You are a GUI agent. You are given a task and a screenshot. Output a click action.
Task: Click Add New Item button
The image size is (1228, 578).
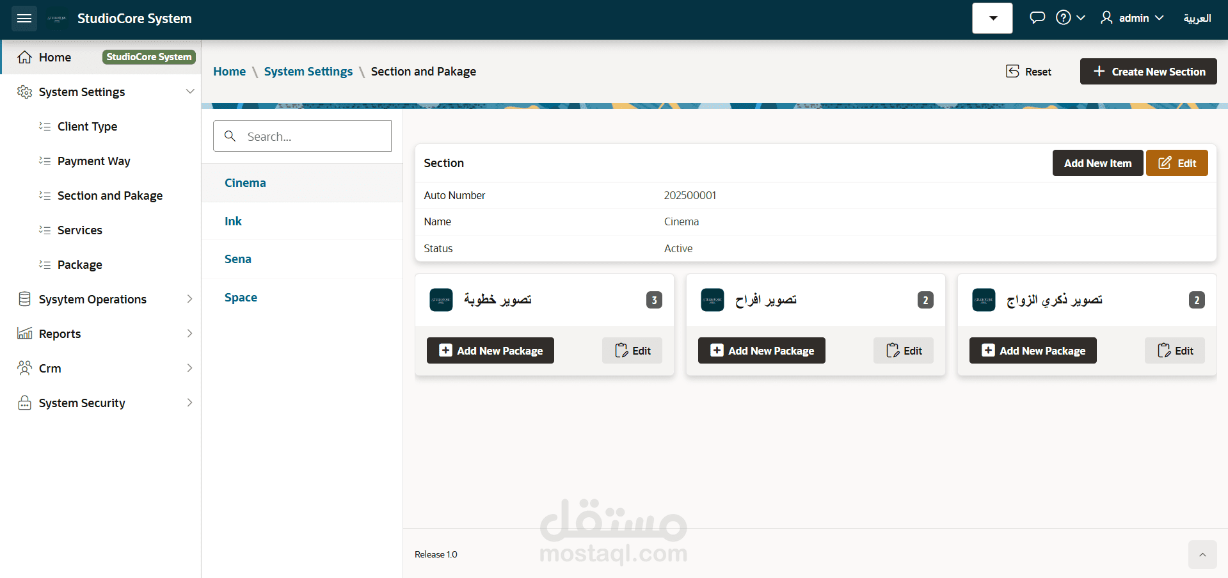point(1098,163)
